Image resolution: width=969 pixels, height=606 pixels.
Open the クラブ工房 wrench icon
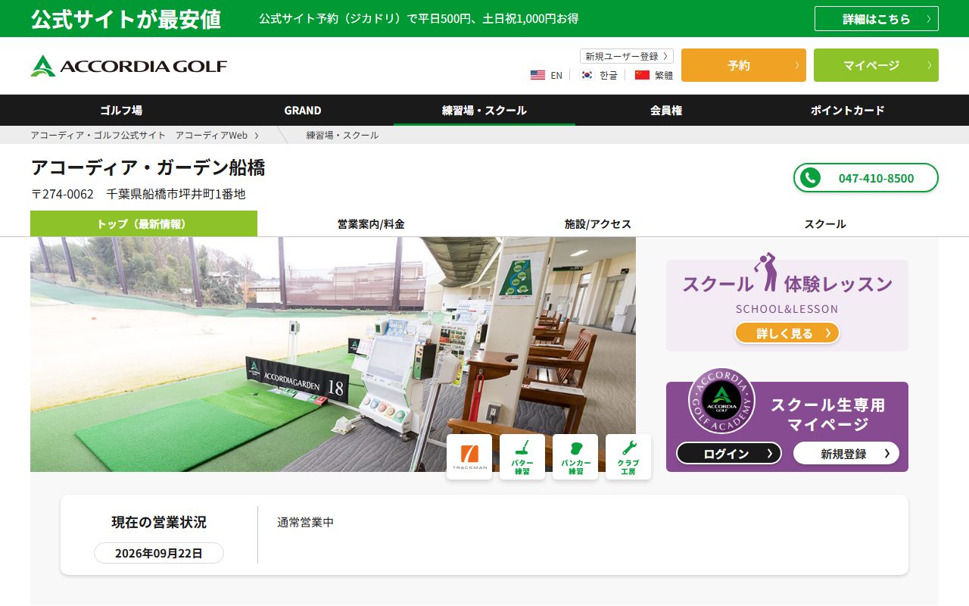[628, 457]
